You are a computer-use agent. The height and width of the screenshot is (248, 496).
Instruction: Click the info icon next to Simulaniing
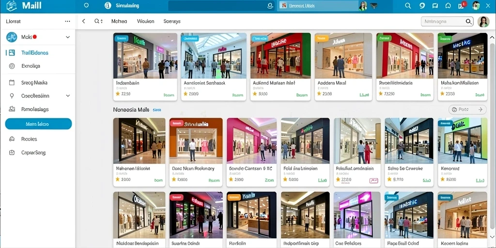tap(108, 6)
